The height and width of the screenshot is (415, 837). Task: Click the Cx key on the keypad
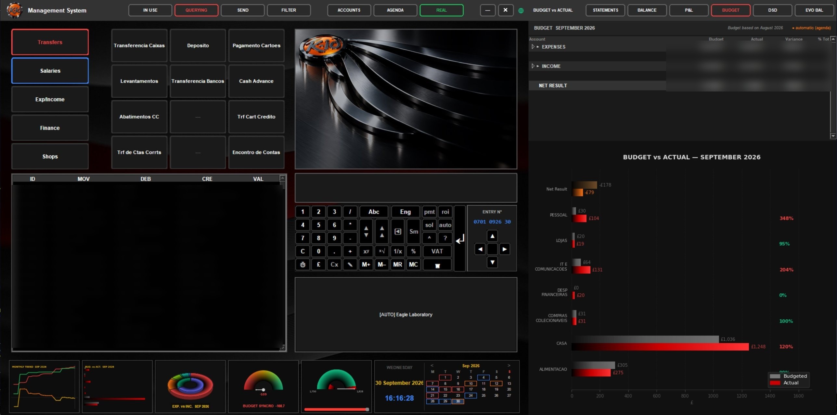(x=334, y=264)
